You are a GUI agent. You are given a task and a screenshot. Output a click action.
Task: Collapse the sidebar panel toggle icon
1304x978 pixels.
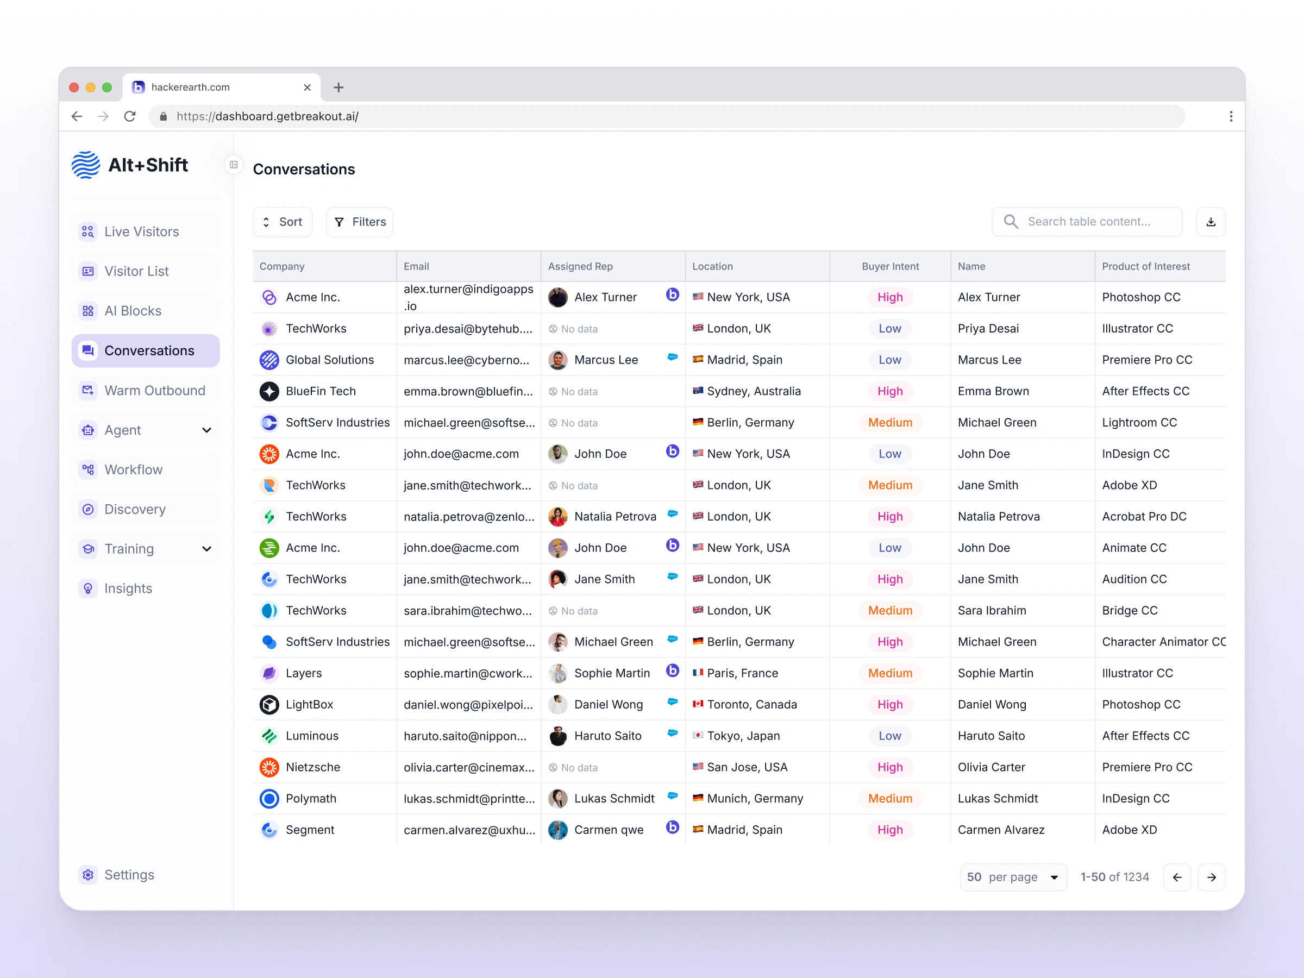[x=234, y=165]
